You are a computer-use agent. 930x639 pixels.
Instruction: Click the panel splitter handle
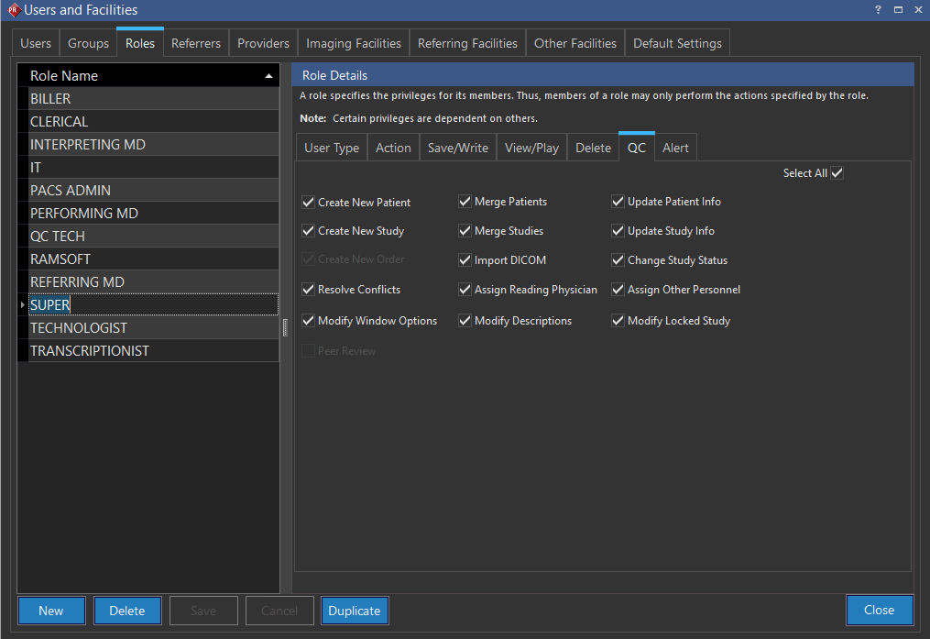pyautogui.click(x=285, y=327)
